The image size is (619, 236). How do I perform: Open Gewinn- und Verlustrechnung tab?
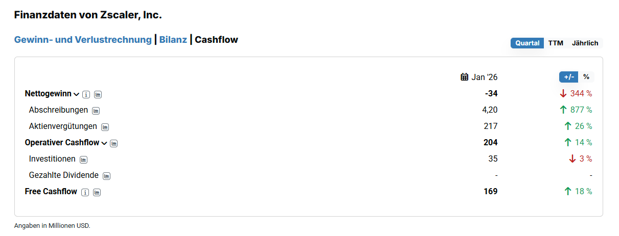tap(83, 40)
